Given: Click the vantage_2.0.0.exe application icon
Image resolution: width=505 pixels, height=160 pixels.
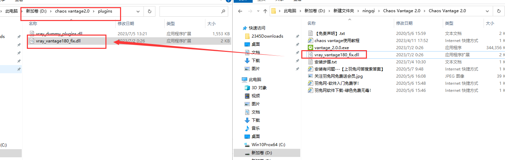Looking at the screenshot, I should click(310, 47).
